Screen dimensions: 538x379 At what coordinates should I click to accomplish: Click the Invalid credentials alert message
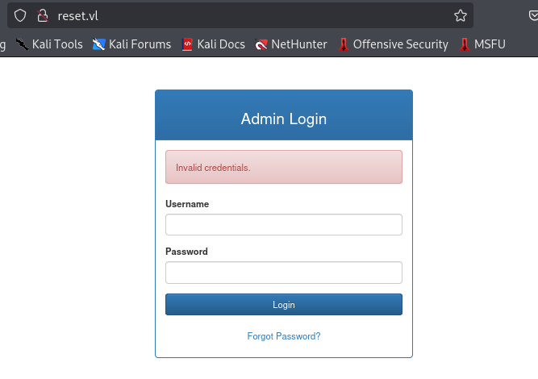(213, 168)
